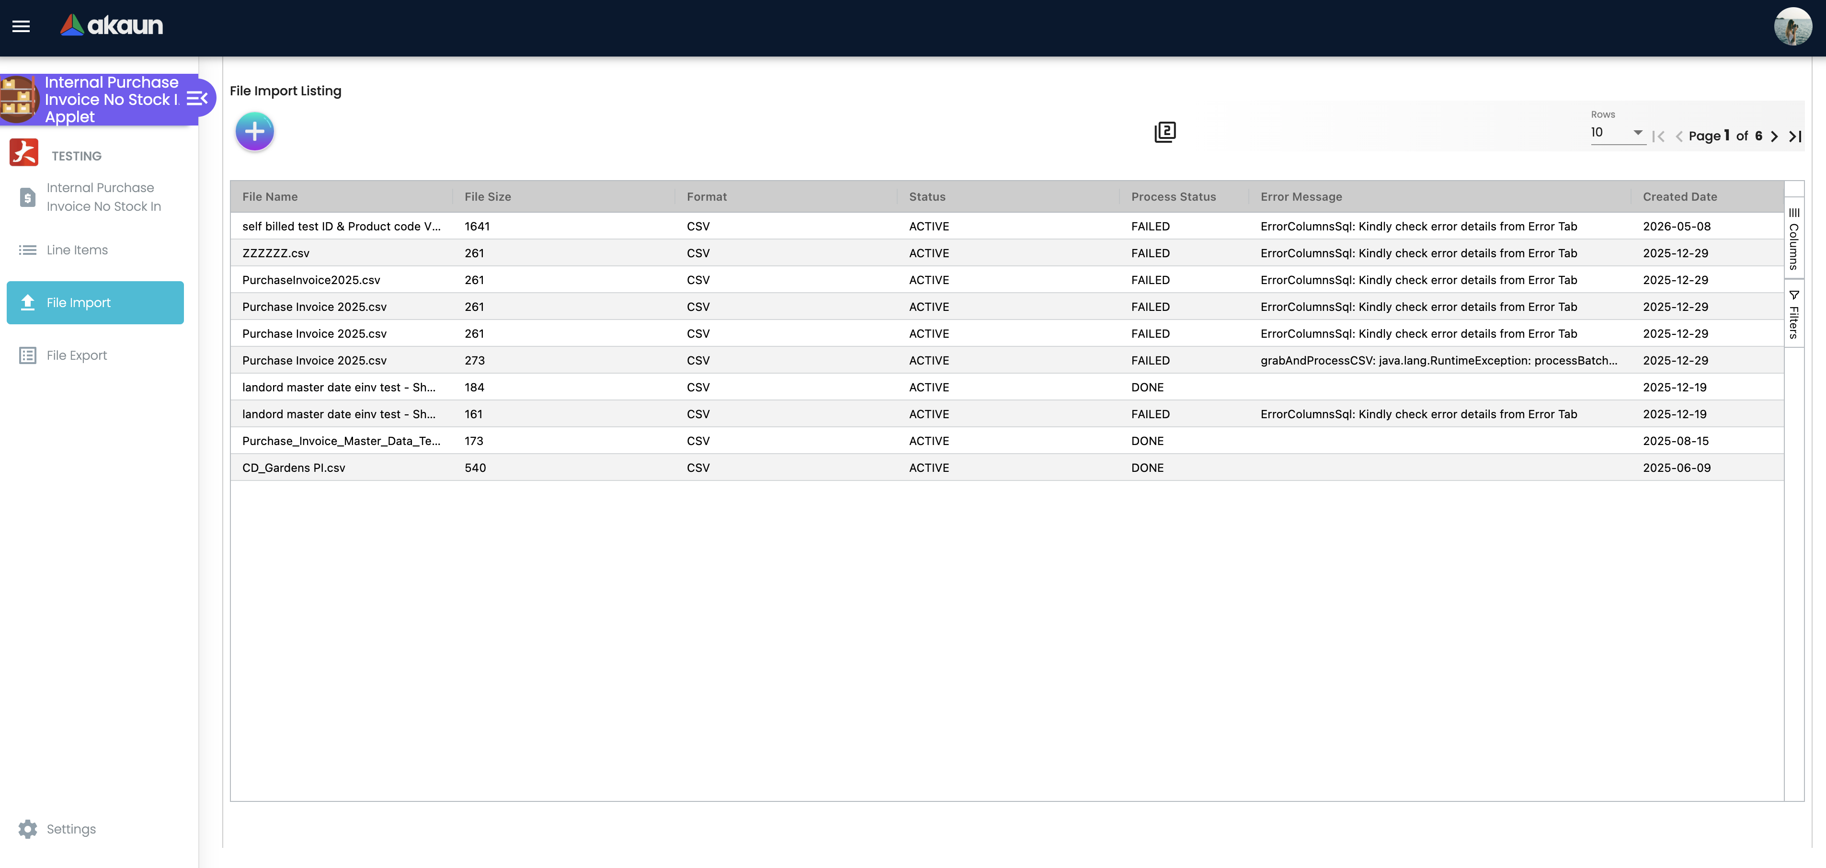The width and height of the screenshot is (1826, 868).
Task: Select the CD_Gardens PI.csv row
Action: (1006, 468)
